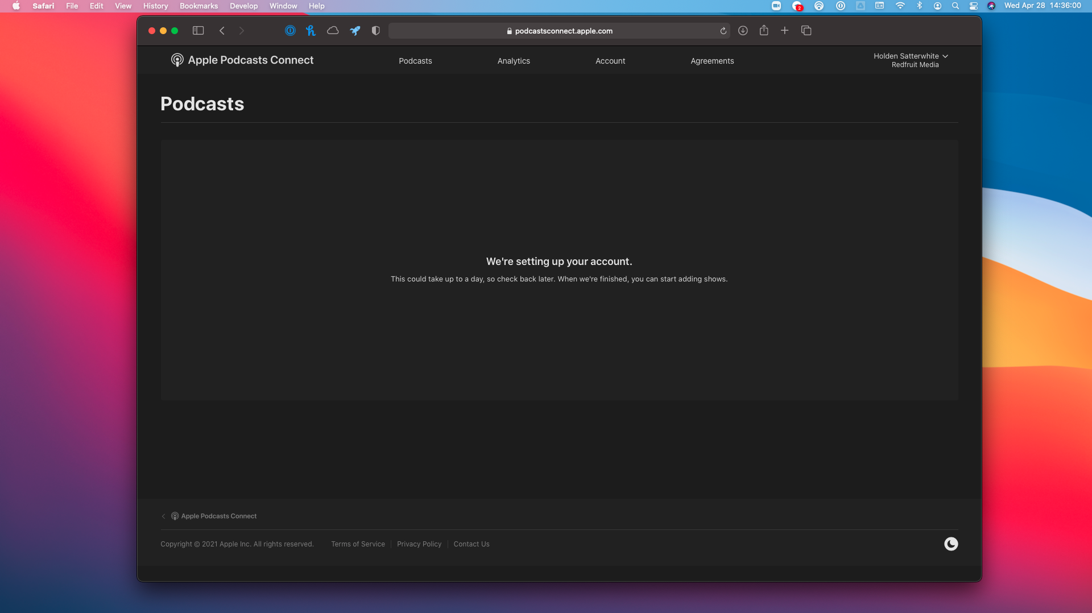Expand the Holden Satterwhite account menu

coord(911,60)
